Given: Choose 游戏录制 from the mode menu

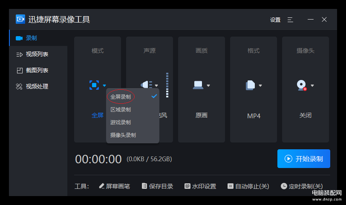Looking at the screenshot, I should pyautogui.click(x=133, y=122).
